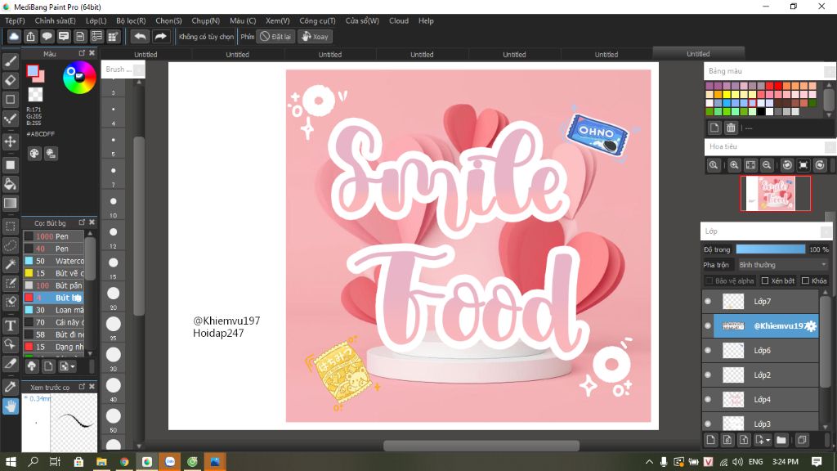Select the Lasso selection tool
This screenshot has height=471, width=837.
pos(10,245)
